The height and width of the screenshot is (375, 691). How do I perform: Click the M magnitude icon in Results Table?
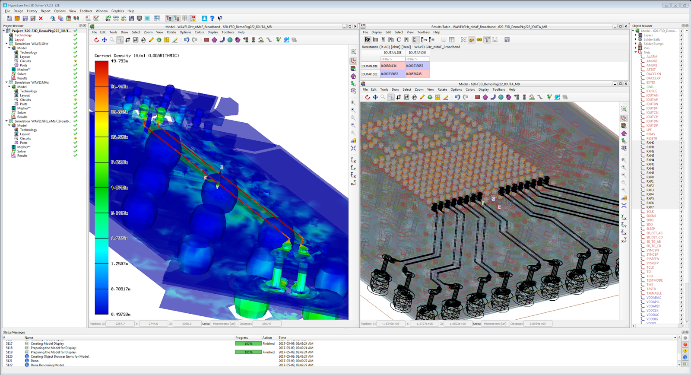click(383, 39)
